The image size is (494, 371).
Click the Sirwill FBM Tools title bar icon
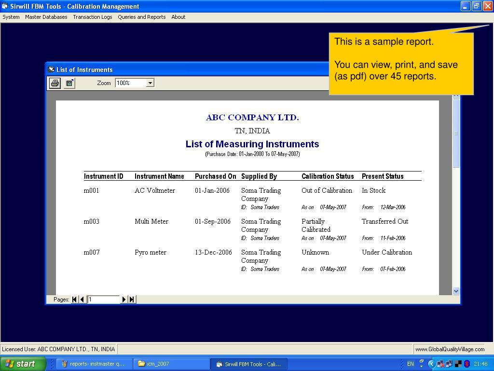pyautogui.click(x=5, y=6)
